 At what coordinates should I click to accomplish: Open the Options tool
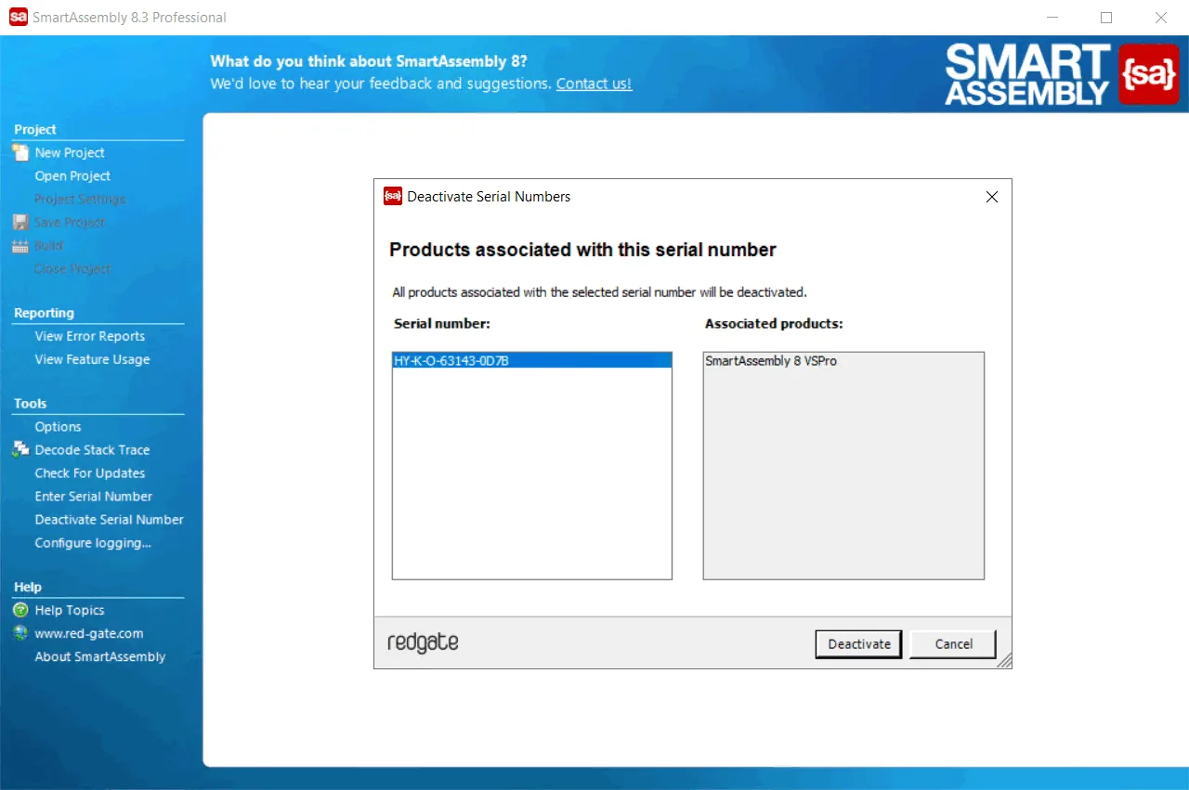click(x=58, y=426)
